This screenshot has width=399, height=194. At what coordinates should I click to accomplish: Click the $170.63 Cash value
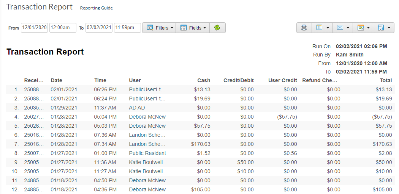201,144
